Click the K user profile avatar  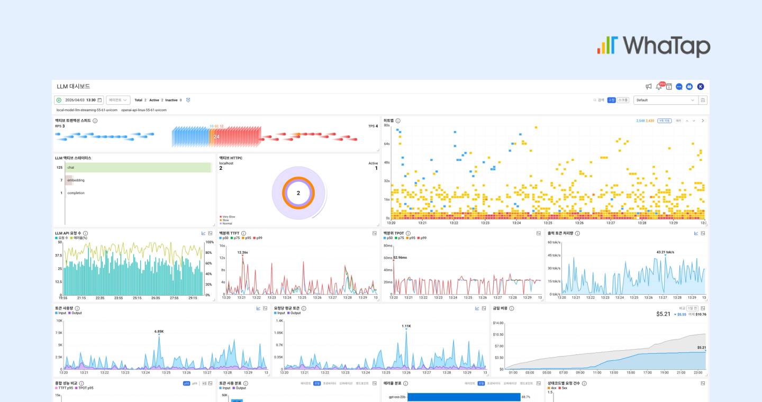pyautogui.click(x=700, y=87)
